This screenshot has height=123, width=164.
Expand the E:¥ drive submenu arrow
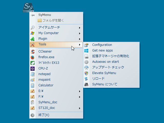[x=80, y=91]
